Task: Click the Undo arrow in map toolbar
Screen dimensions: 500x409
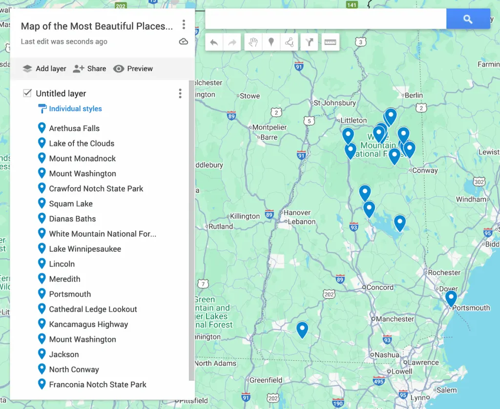Action: [214, 42]
